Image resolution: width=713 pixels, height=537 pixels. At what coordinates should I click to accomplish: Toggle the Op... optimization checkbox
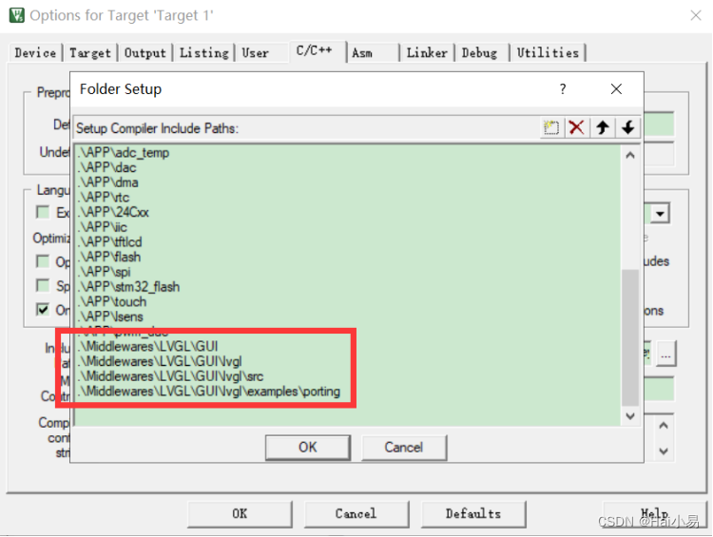pos(43,261)
